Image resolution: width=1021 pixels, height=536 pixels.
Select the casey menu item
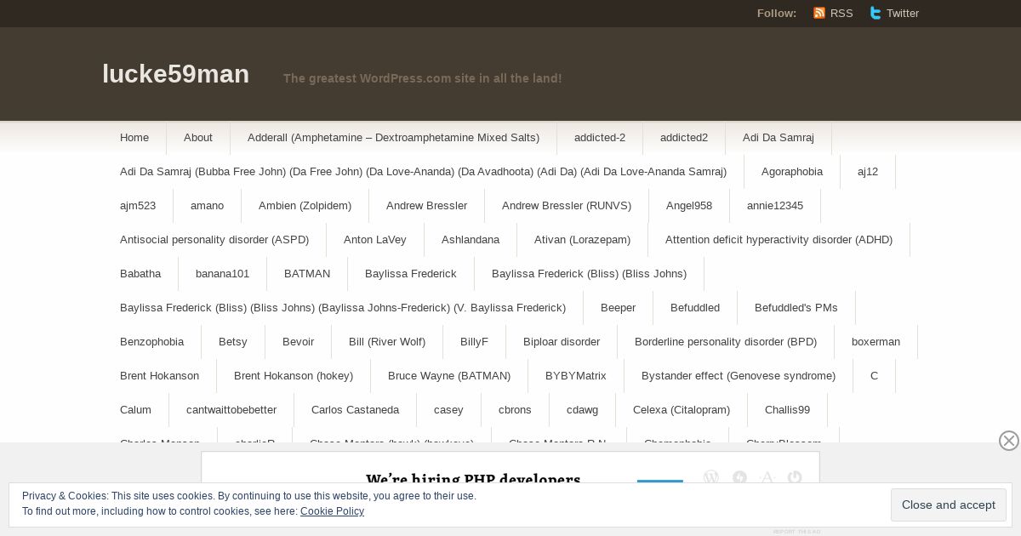(x=448, y=409)
